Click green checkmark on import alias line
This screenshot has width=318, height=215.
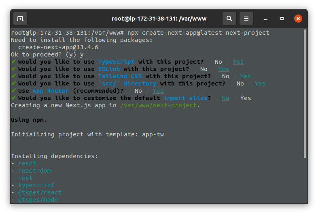coord(14,98)
